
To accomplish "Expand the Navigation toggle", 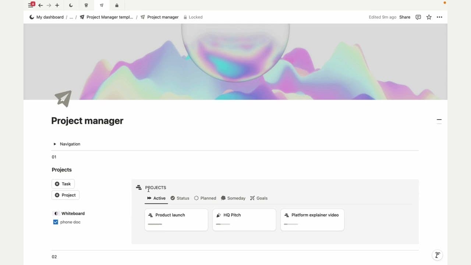I will 55,144.
